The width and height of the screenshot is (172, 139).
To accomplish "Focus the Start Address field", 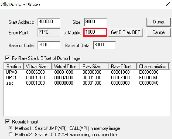I will coord(49,22).
